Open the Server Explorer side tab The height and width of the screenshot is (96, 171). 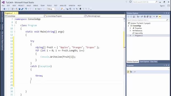(2, 17)
